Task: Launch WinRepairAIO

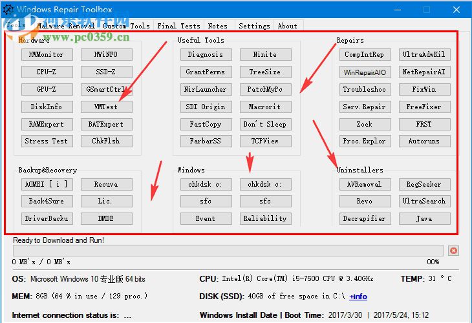Action: coord(365,72)
